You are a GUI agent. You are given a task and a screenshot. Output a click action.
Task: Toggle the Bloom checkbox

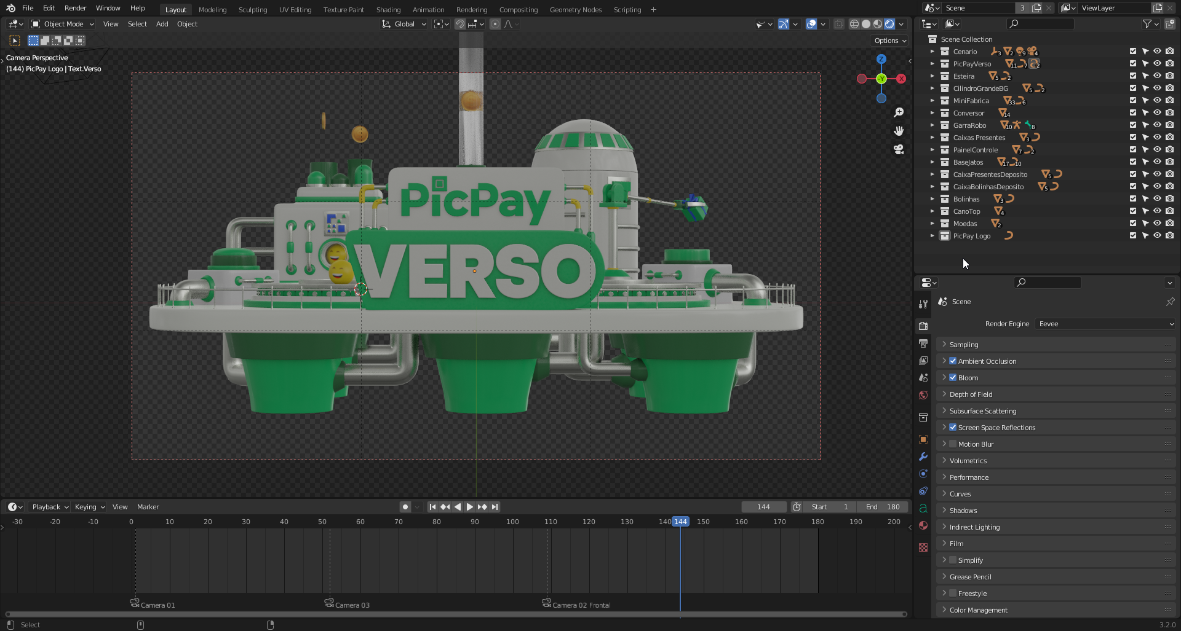tap(953, 378)
